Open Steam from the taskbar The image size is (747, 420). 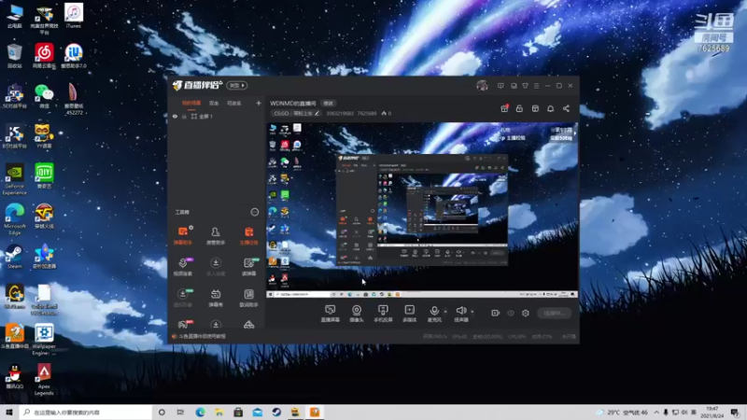pyautogui.click(x=276, y=412)
